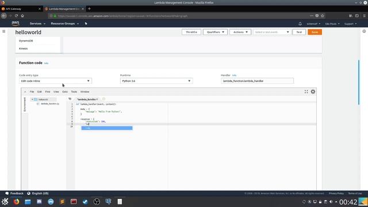The image size is (368, 207).
Task: Close the API Gateway tab
Action: [40, 9]
